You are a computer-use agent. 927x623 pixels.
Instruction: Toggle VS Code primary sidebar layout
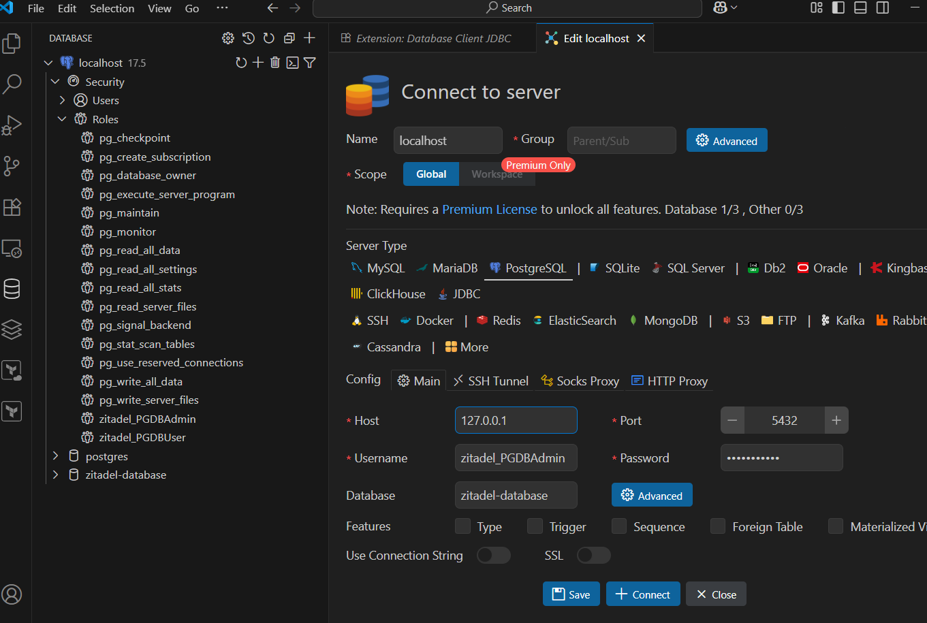pyautogui.click(x=838, y=8)
